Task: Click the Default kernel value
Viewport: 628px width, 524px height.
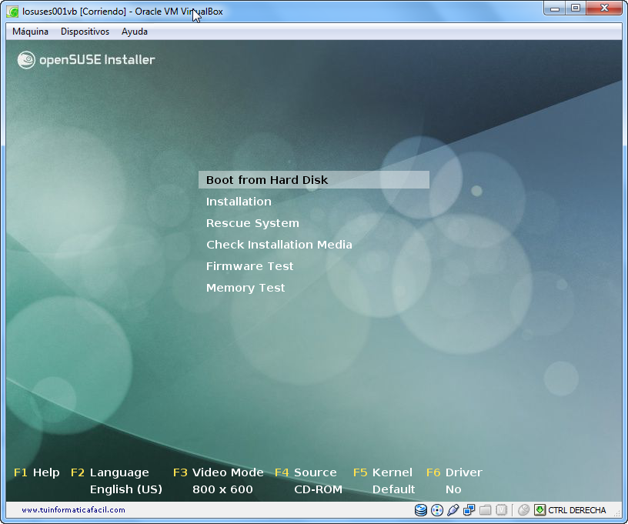Action: (x=394, y=489)
